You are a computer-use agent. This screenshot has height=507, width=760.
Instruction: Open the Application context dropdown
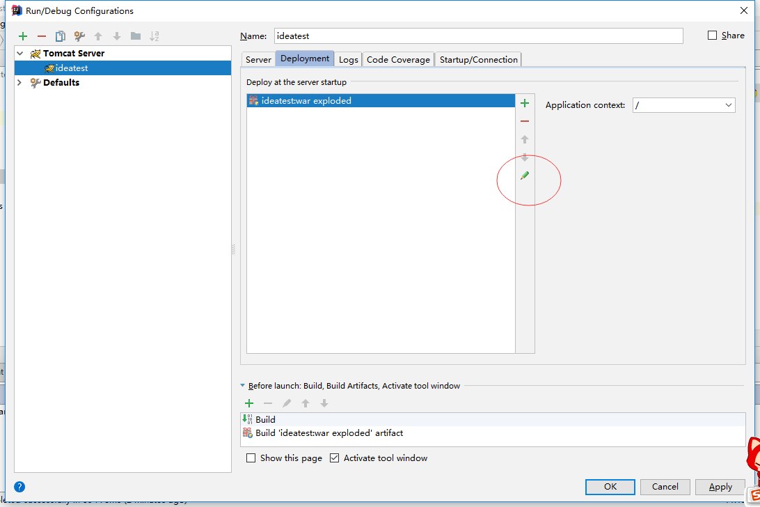coord(728,105)
